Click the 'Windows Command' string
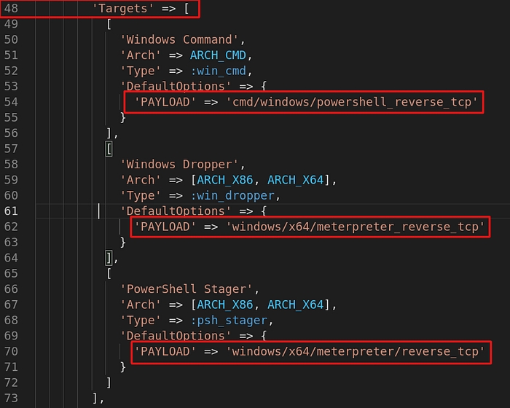 coord(180,39)
